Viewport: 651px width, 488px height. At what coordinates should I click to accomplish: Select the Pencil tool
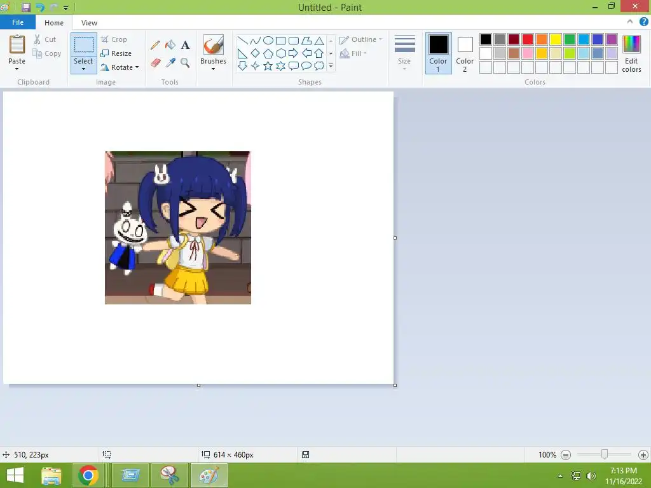click(x=155, y=45)
